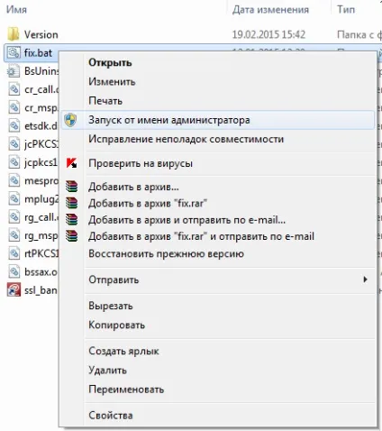Click WinRAR icon next to 'Добавить в архив...'
The height and width of the screenshot is (431, 382).
[71, 187]
